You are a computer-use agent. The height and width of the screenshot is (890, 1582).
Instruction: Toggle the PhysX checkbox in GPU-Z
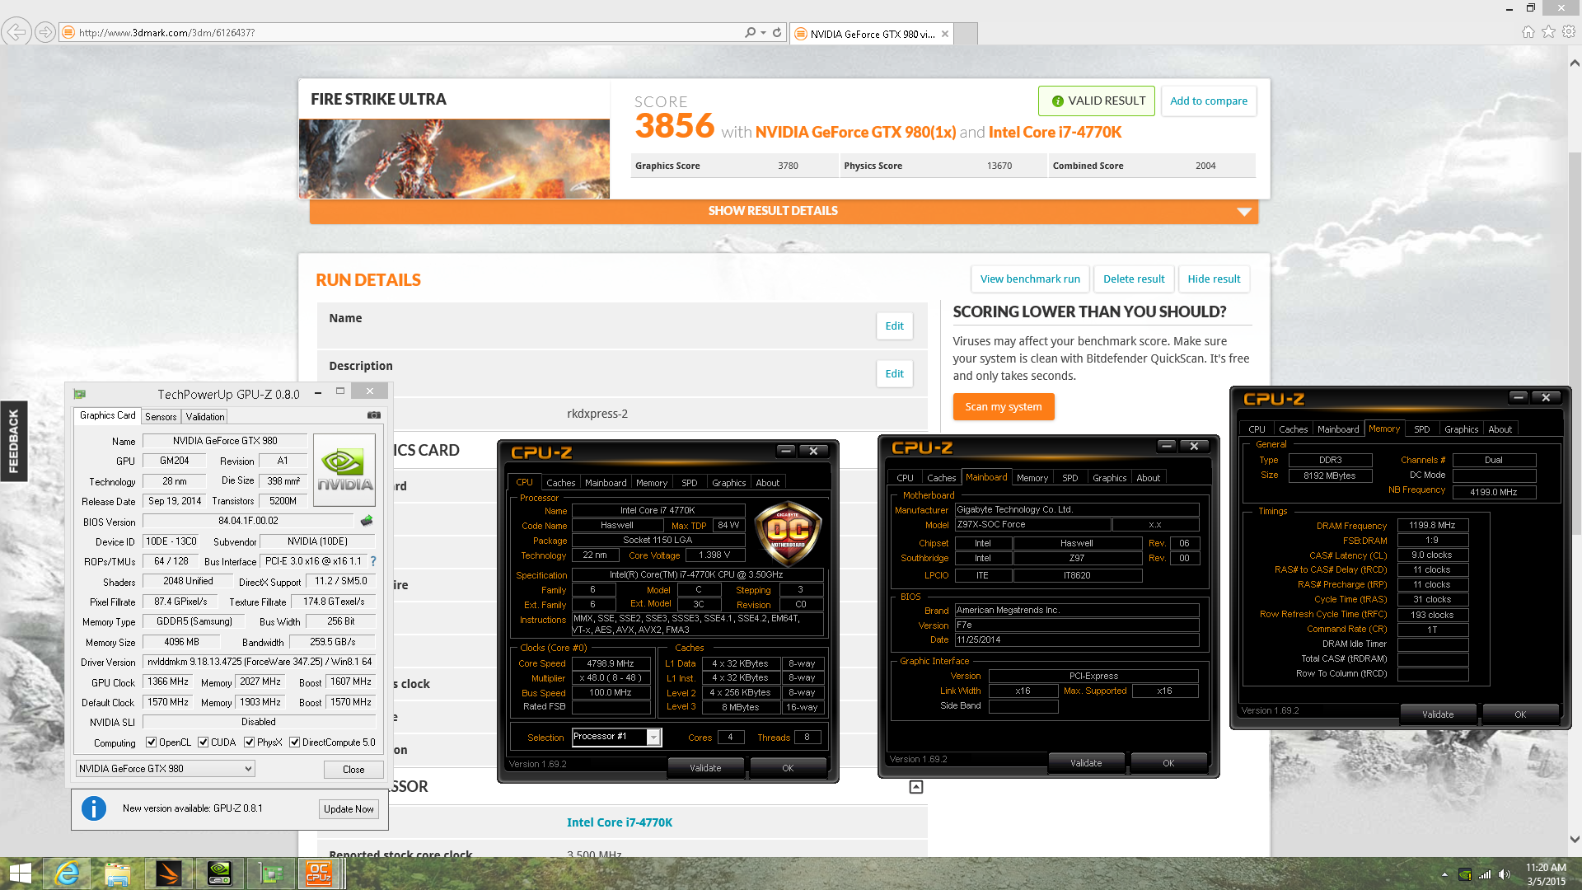249,742
